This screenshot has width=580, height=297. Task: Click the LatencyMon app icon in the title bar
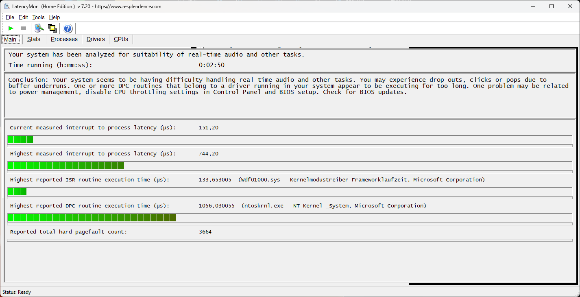(x=7, y=6)
